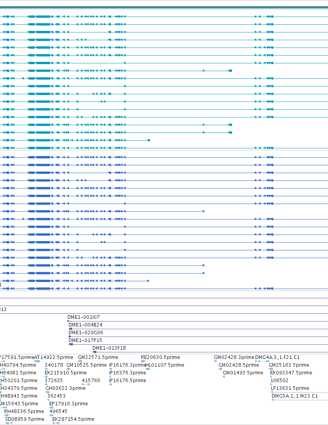This screenshot has width=328, height=425.
Task: Select the feature glyph under 415766
Action: click(x=86, y=384)
